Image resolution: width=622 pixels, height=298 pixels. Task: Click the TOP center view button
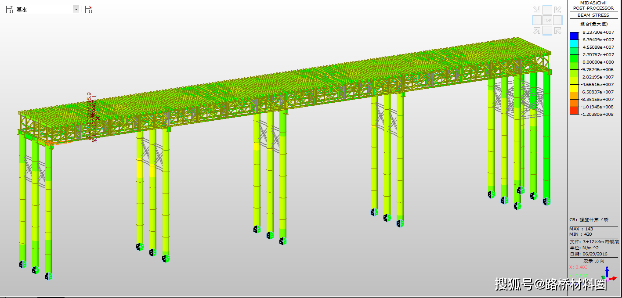click(547, 20)
